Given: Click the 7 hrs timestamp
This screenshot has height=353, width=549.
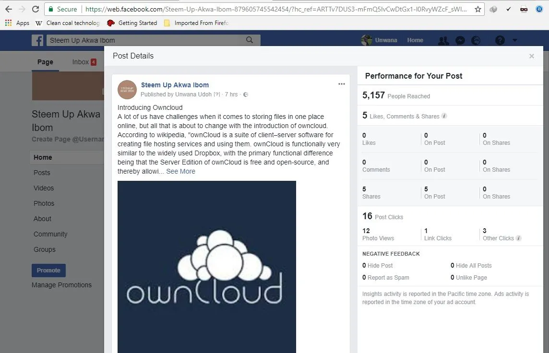Looking at the screenshot, I should point(231,94).
